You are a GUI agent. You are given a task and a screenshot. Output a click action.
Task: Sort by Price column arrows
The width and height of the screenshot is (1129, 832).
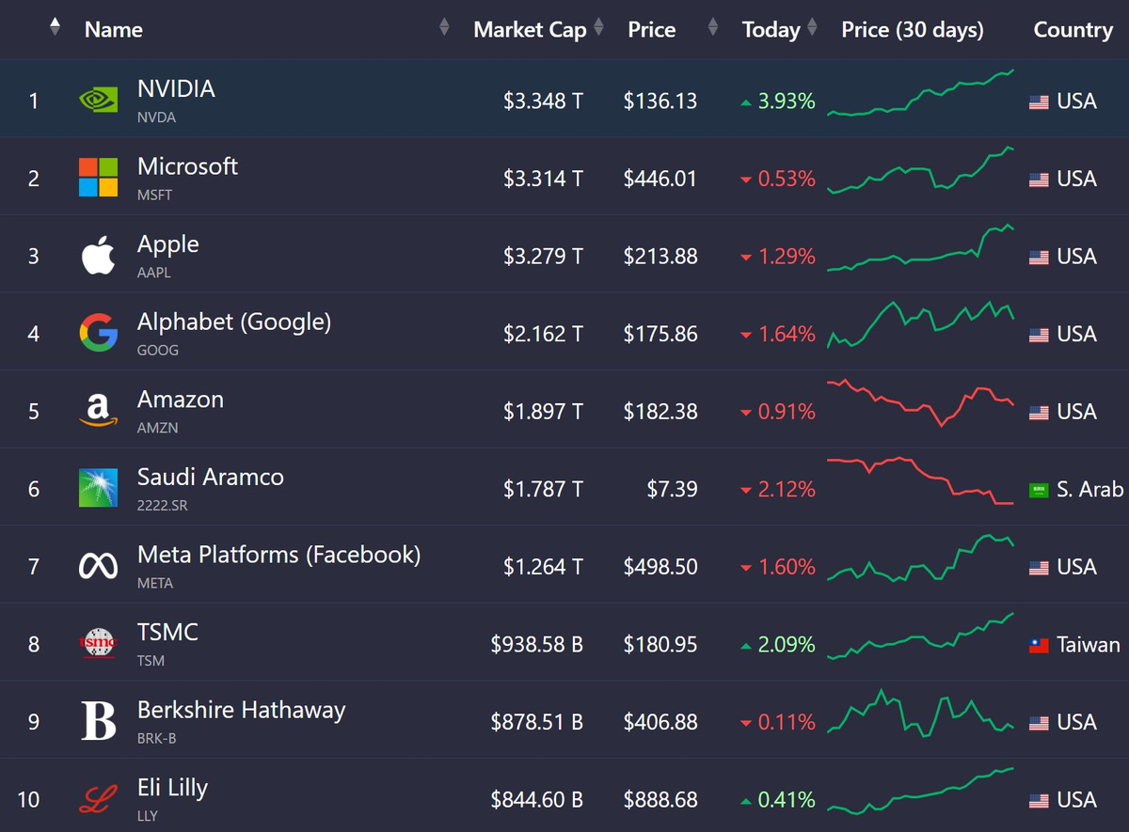[712, 28]
